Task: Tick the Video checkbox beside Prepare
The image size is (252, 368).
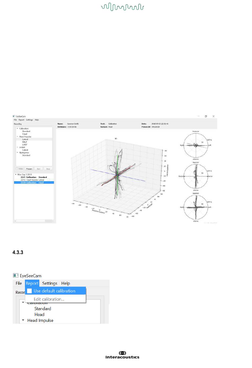Action: click(17, 169)
